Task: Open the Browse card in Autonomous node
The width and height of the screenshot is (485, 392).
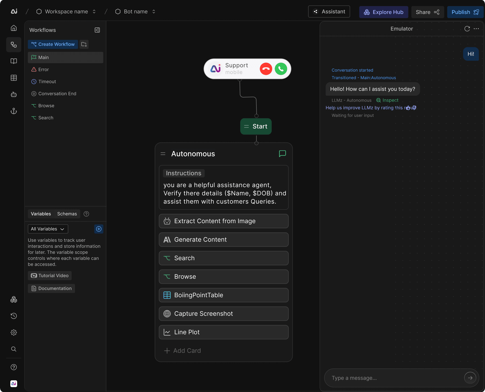Action: pyautogui.click(x=224, y=277)
